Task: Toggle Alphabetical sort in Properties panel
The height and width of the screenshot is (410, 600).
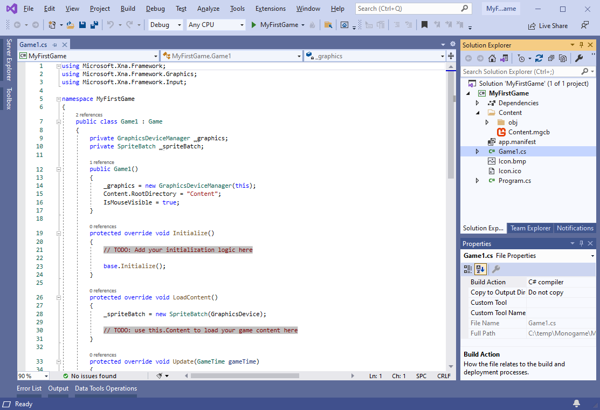Action: tap(480, 269)
